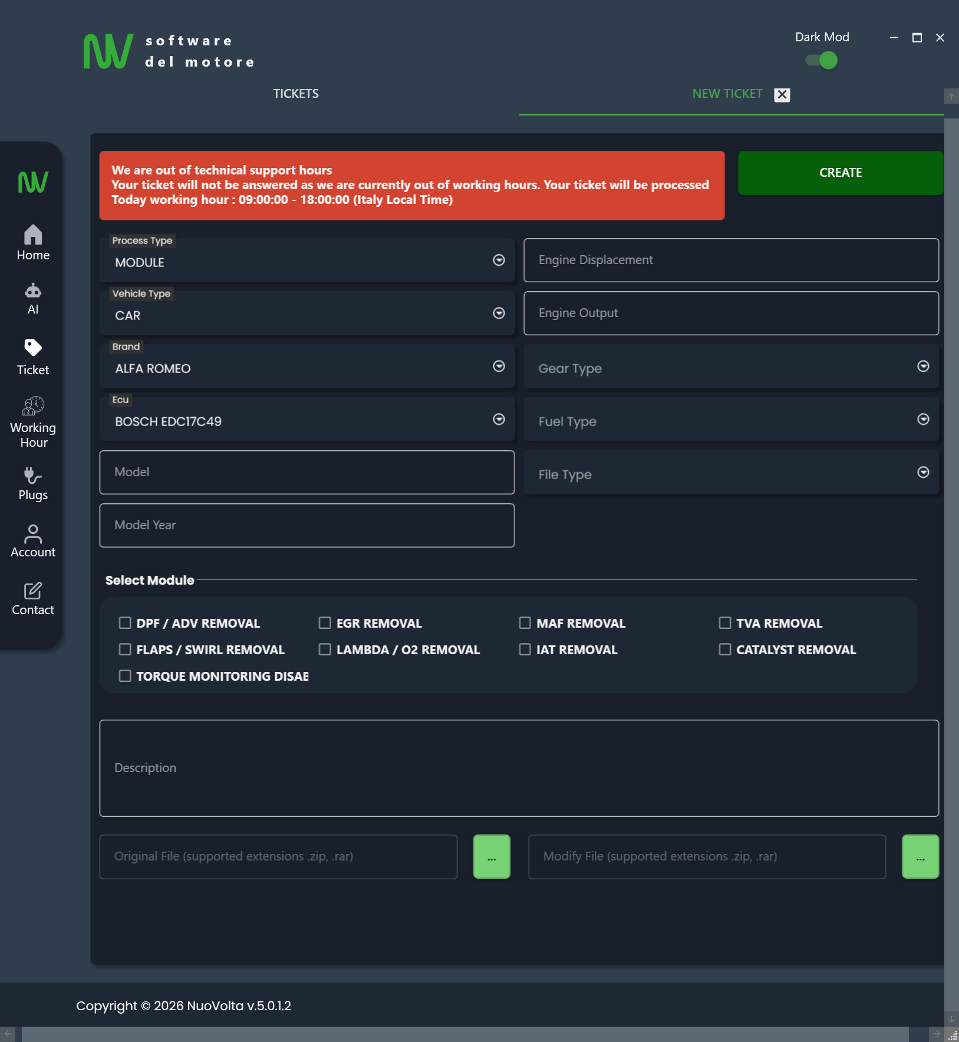Click the CREATE button
This screenshot has width=959, height=1042.
[x=840, y=173]
